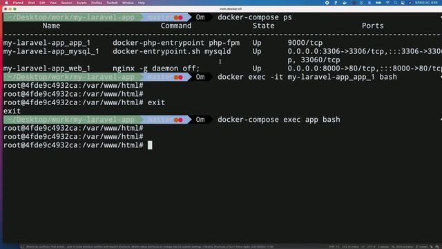The image size is (442, 249).
Task: Click 'docker-entrypoint.sh mysqld' command text
Action: tap(172, 51)
